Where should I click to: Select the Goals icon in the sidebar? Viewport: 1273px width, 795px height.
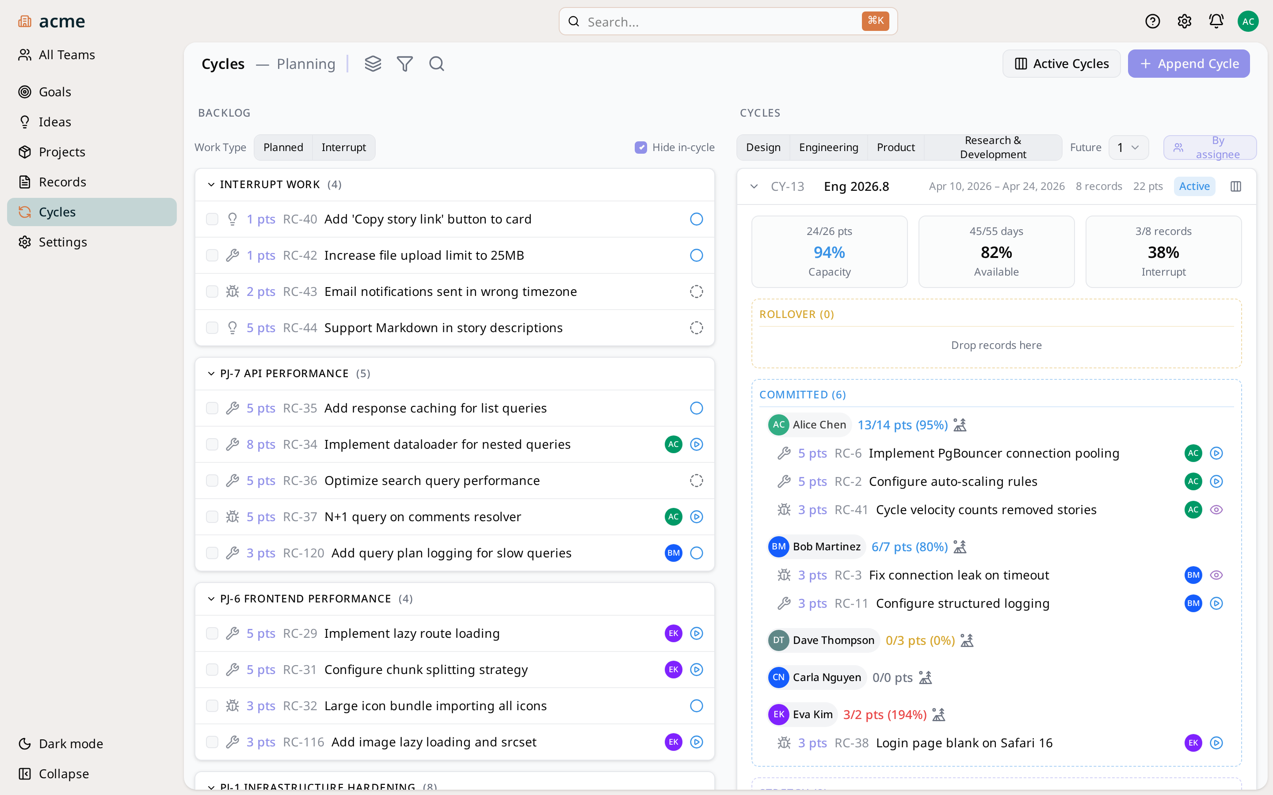[25, 91]
